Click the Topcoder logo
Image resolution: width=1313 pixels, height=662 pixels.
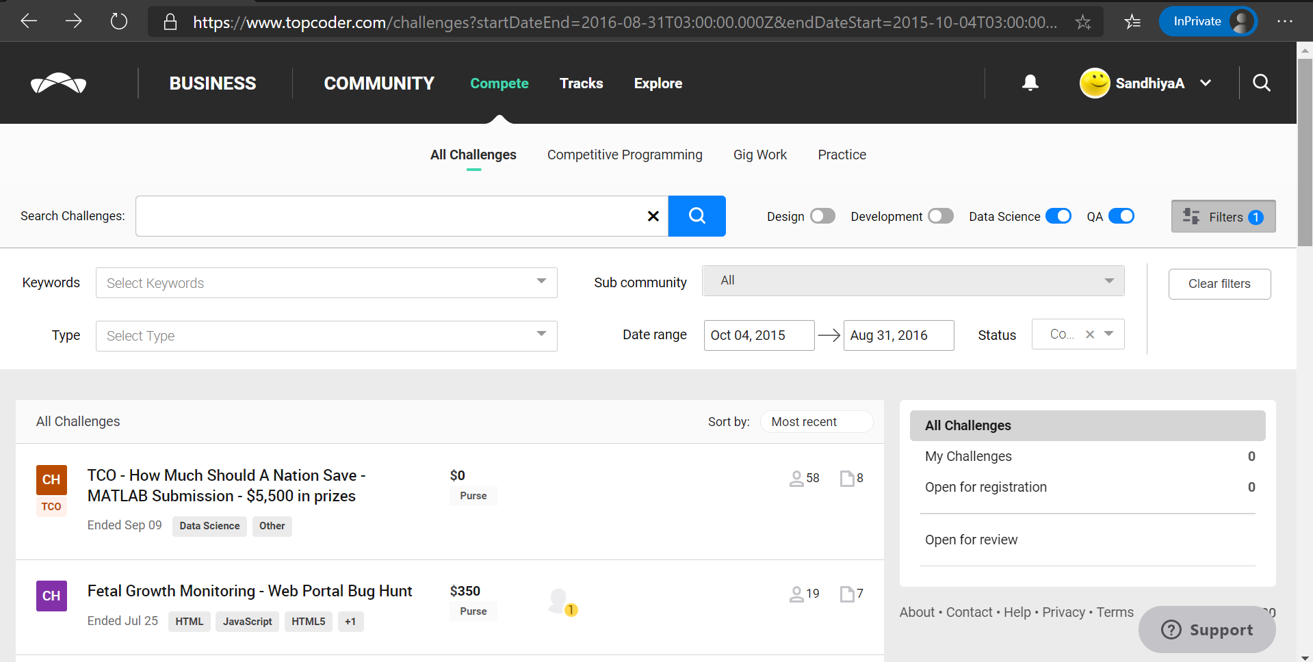point(58,83)
